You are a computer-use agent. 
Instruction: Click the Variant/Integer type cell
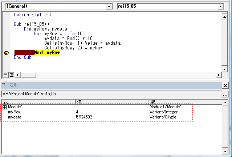[163, 112]
